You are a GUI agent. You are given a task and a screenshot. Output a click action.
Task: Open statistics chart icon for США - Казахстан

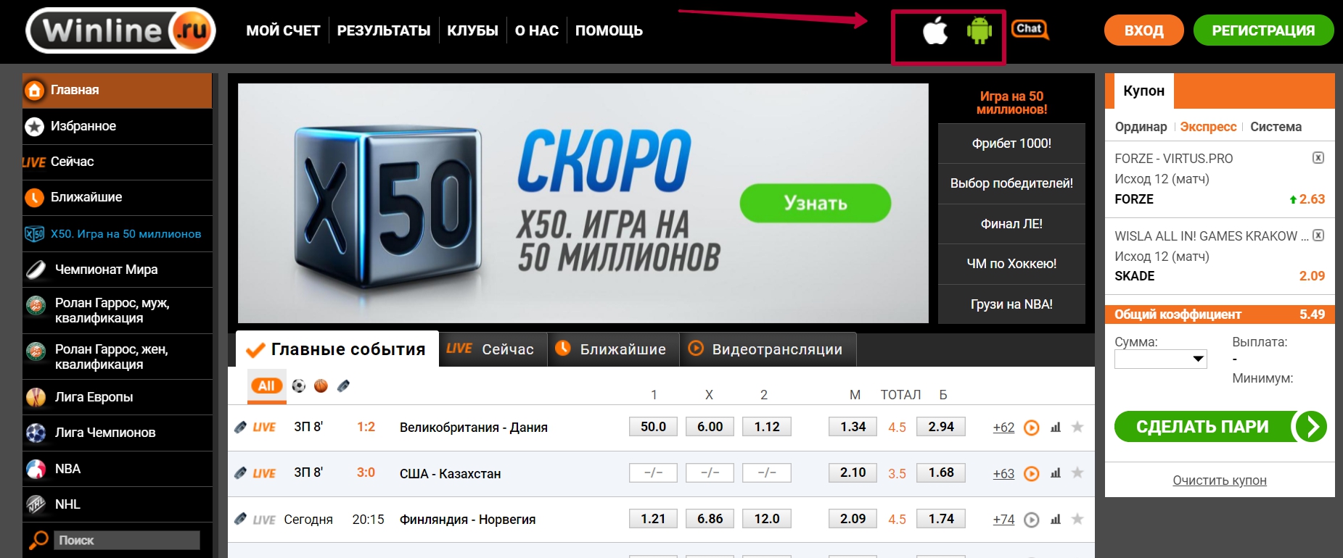(x=1055, y=473)
